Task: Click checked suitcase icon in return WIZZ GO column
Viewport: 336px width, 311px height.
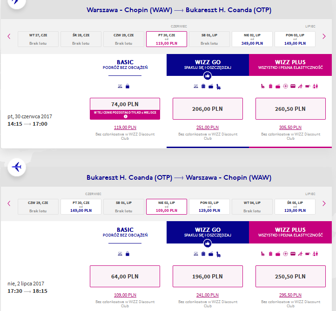Action: (x=203, y=254)
